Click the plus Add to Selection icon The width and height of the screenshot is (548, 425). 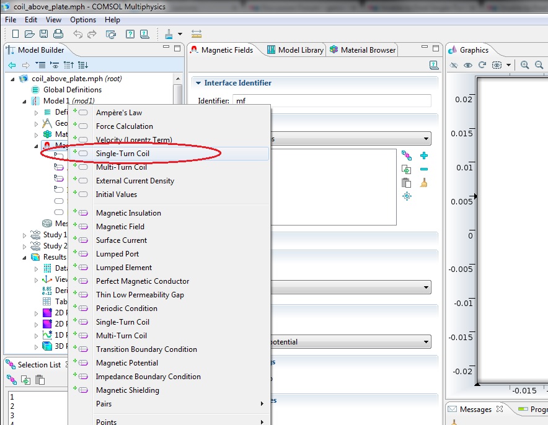point(424,156)
